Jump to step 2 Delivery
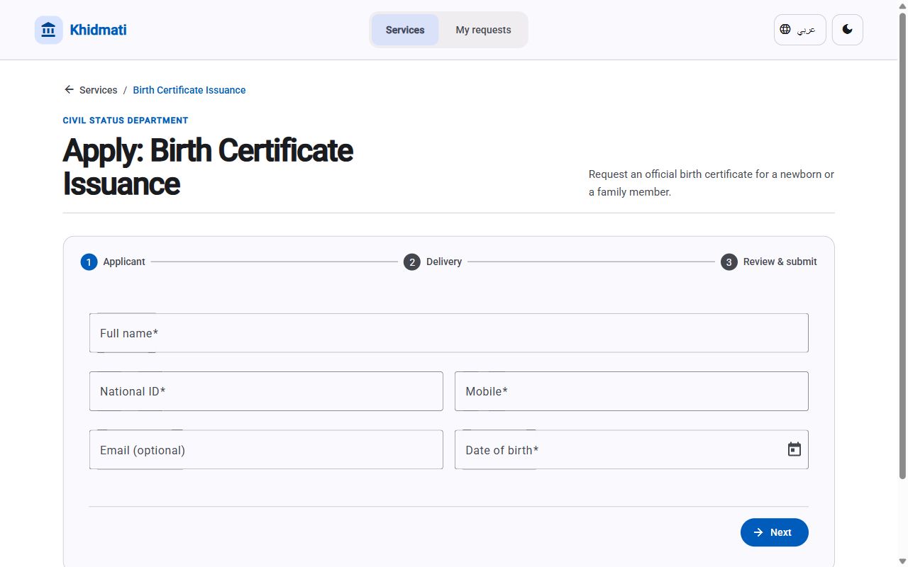This screenshot has height=567, width=908. click(x=433, y=262)
